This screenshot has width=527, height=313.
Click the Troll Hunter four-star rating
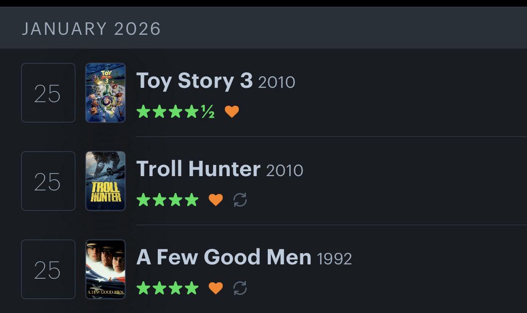point(167,200)
